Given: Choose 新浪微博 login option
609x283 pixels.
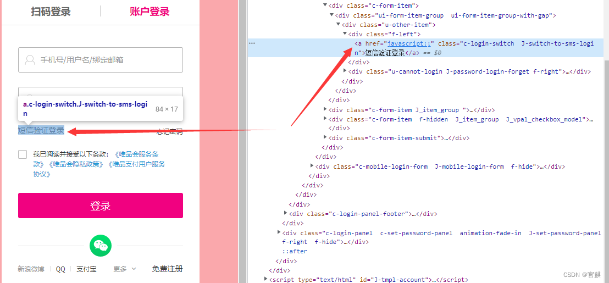Looking at the screenshot, I should click(31, 269).
